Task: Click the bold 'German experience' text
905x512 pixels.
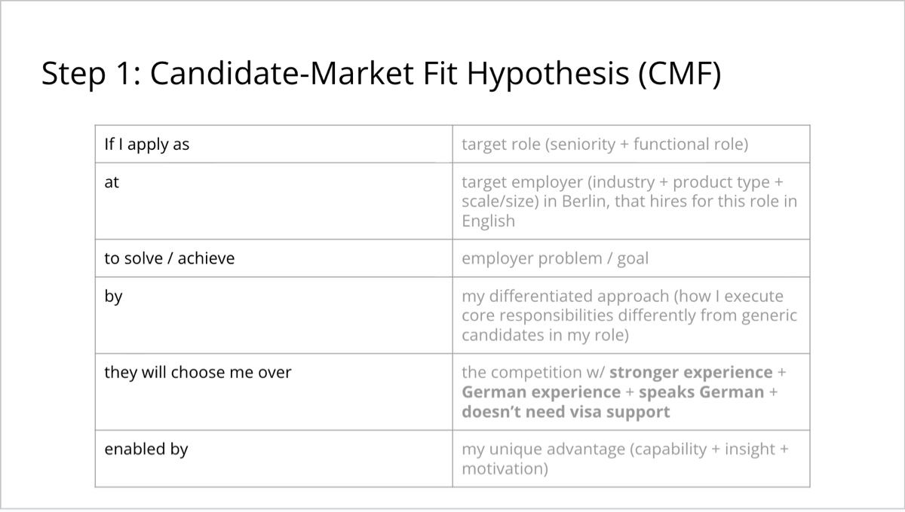Action: click(x=541, y=392)
